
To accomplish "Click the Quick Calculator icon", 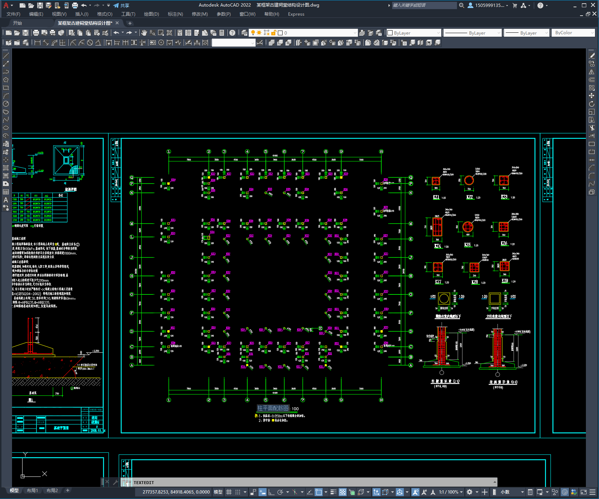I will (x=222, y=33).
